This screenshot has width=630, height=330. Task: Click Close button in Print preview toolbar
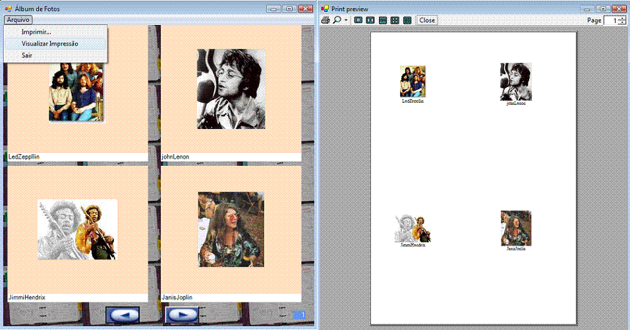tap(426, 20)
